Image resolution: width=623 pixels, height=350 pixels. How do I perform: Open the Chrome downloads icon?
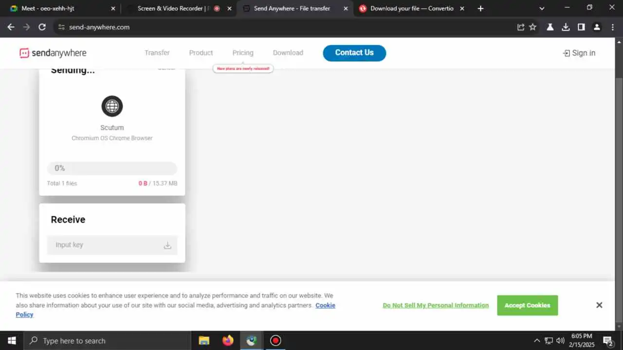[566, 27]
